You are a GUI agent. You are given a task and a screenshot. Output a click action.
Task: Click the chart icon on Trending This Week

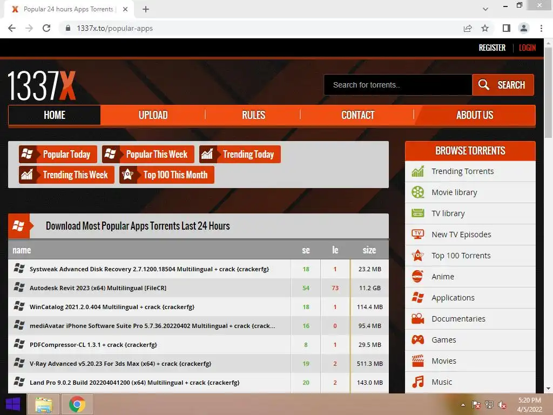click(x=27, y=175)
